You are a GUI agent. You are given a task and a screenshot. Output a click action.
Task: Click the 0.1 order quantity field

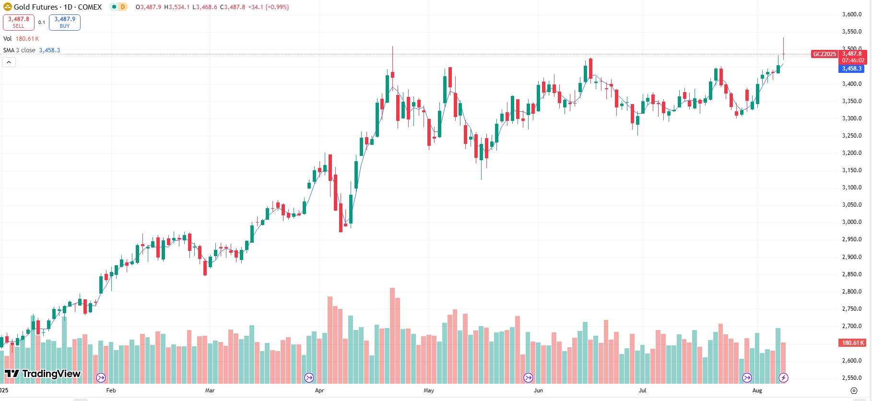(x=42, y=23)
